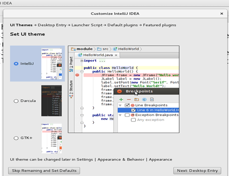The width and height of the screenshot is (229, 176).
Task: Uncheck the Line Breakpoints checkbox
Action: tap(127, 105)
